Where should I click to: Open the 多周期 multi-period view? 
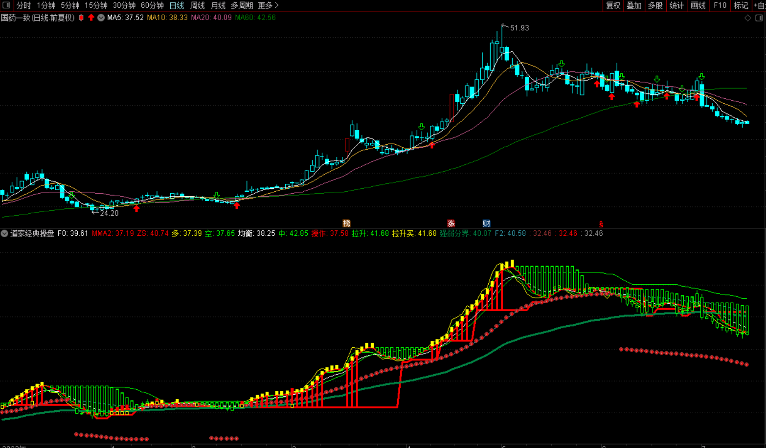[242, 5]
